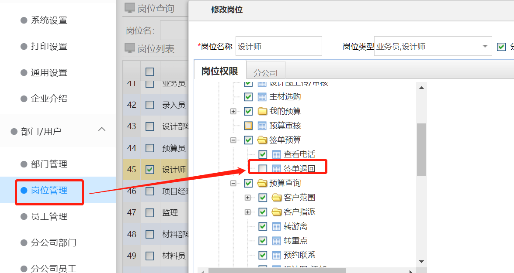Open 员工管理 from the sidebar
Image resolution: width=514 pixels, height=273 pixels.
tap(49, 216)
